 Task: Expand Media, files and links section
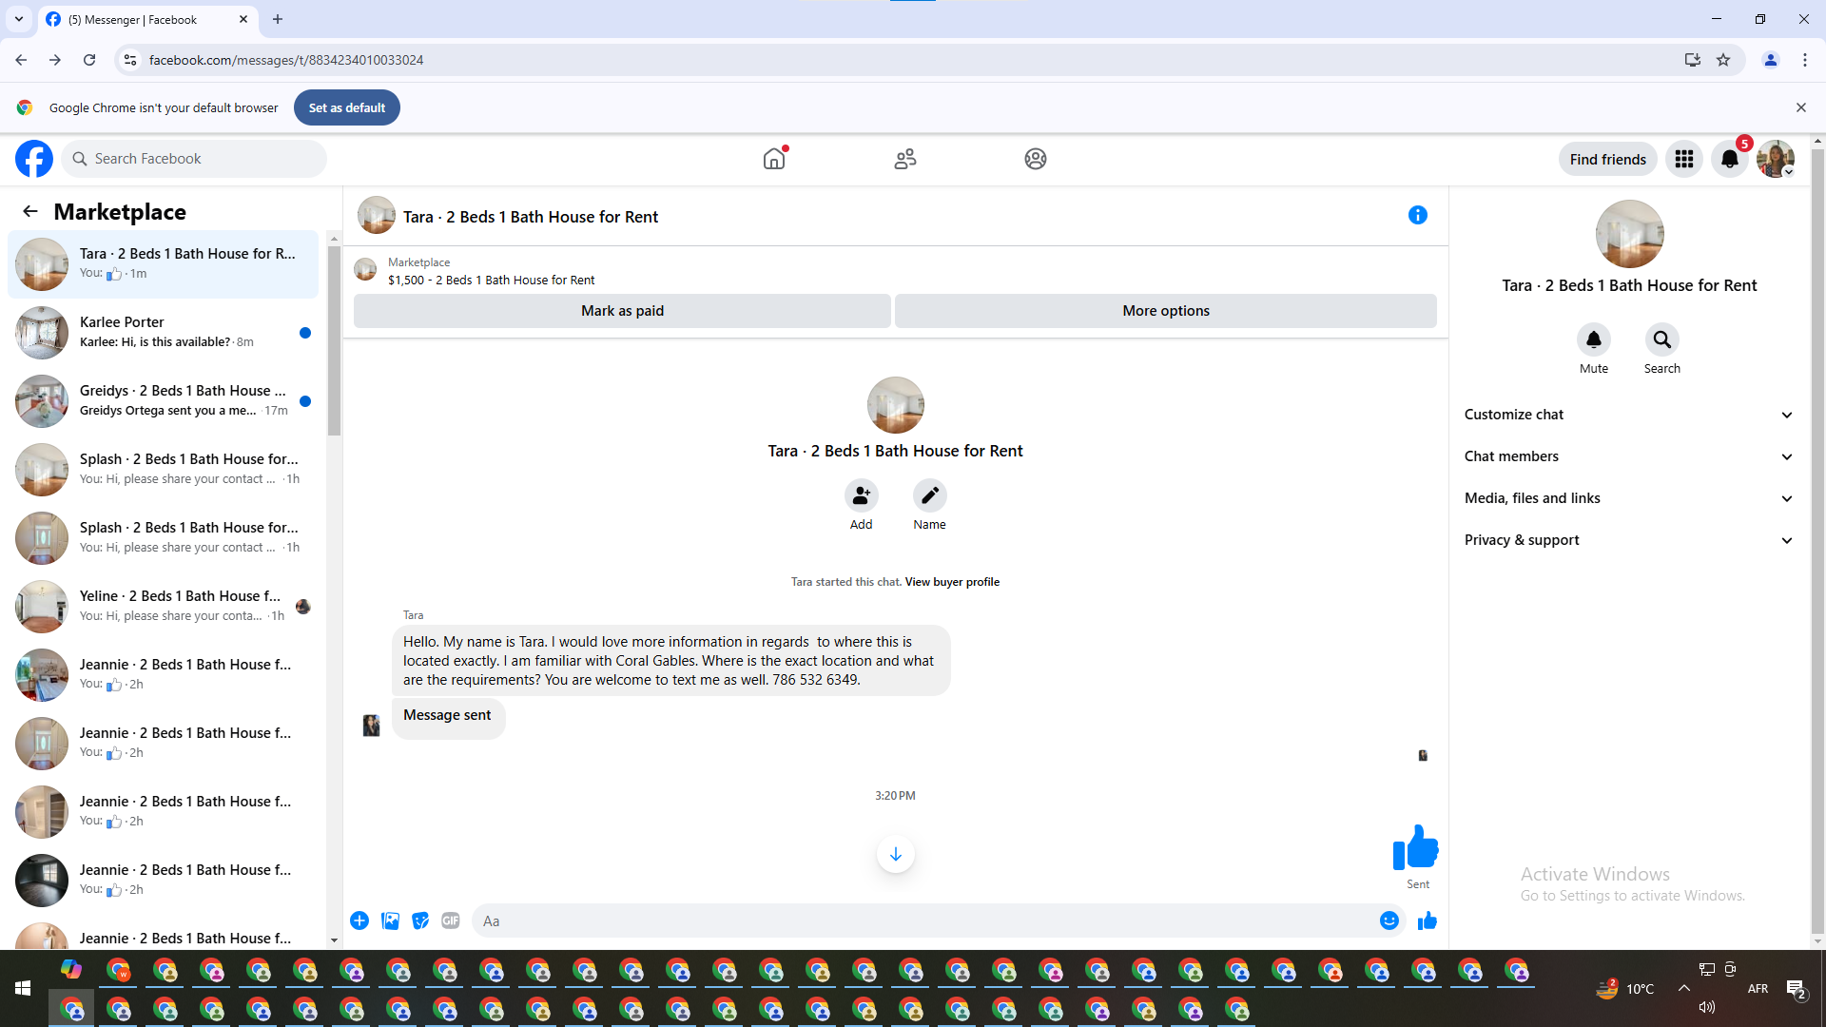point(1629,498)
